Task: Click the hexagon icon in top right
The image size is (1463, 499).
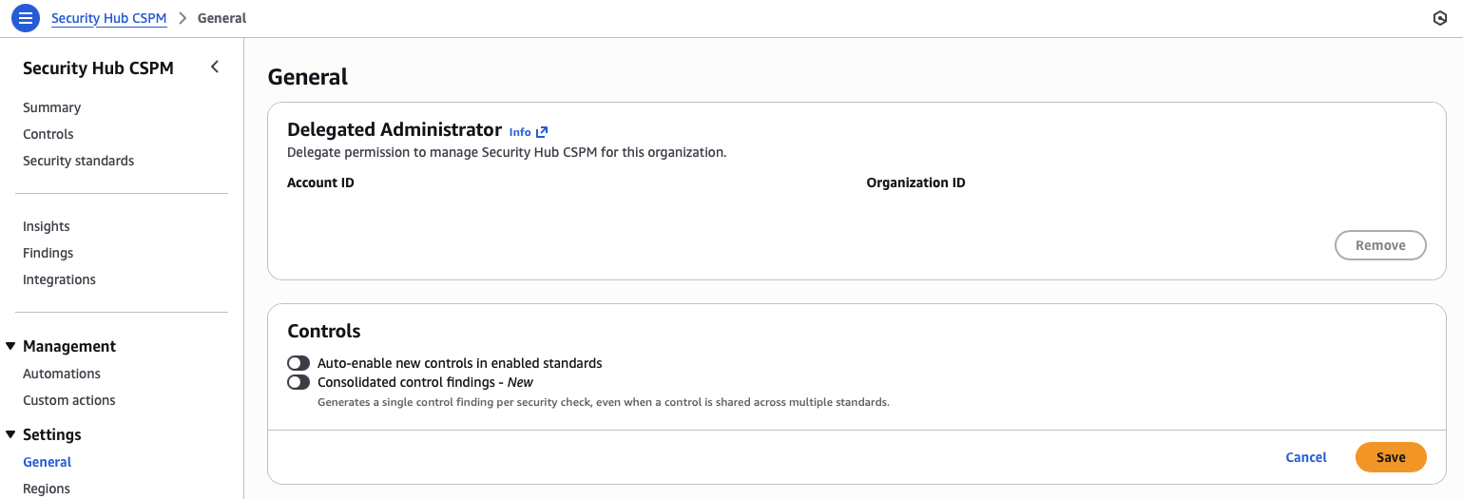Action: tap(1439, 19)
